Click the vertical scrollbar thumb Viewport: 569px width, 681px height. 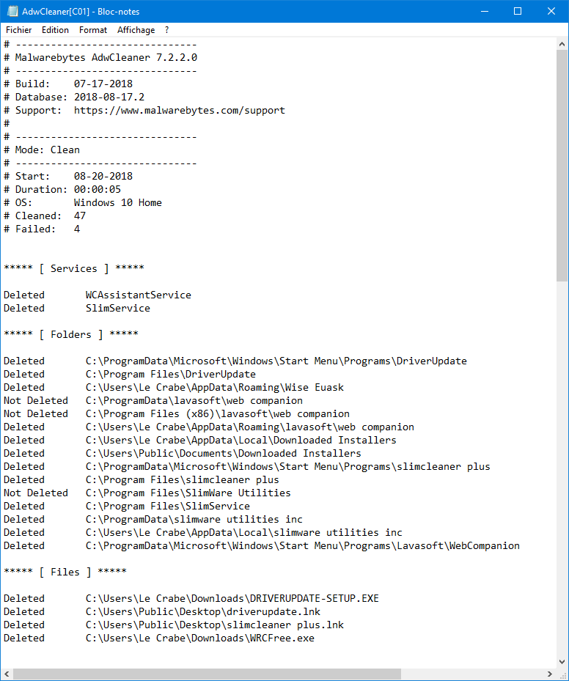click(562, 166)
